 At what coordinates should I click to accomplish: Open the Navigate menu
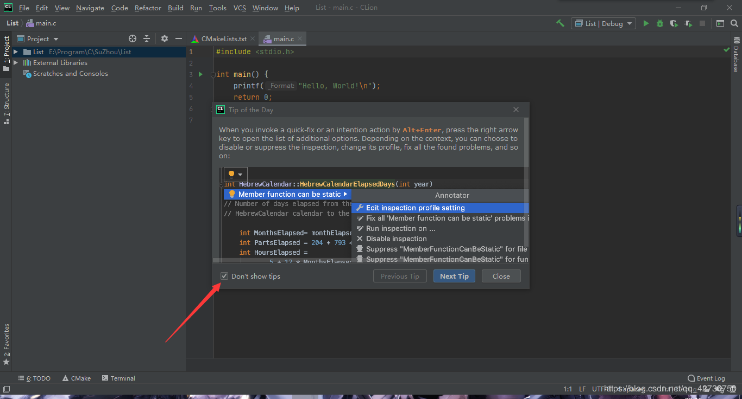click(91, 8)
